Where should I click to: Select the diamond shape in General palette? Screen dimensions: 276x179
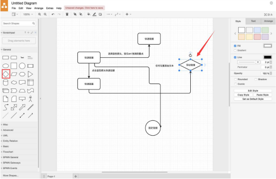(6, 74)
